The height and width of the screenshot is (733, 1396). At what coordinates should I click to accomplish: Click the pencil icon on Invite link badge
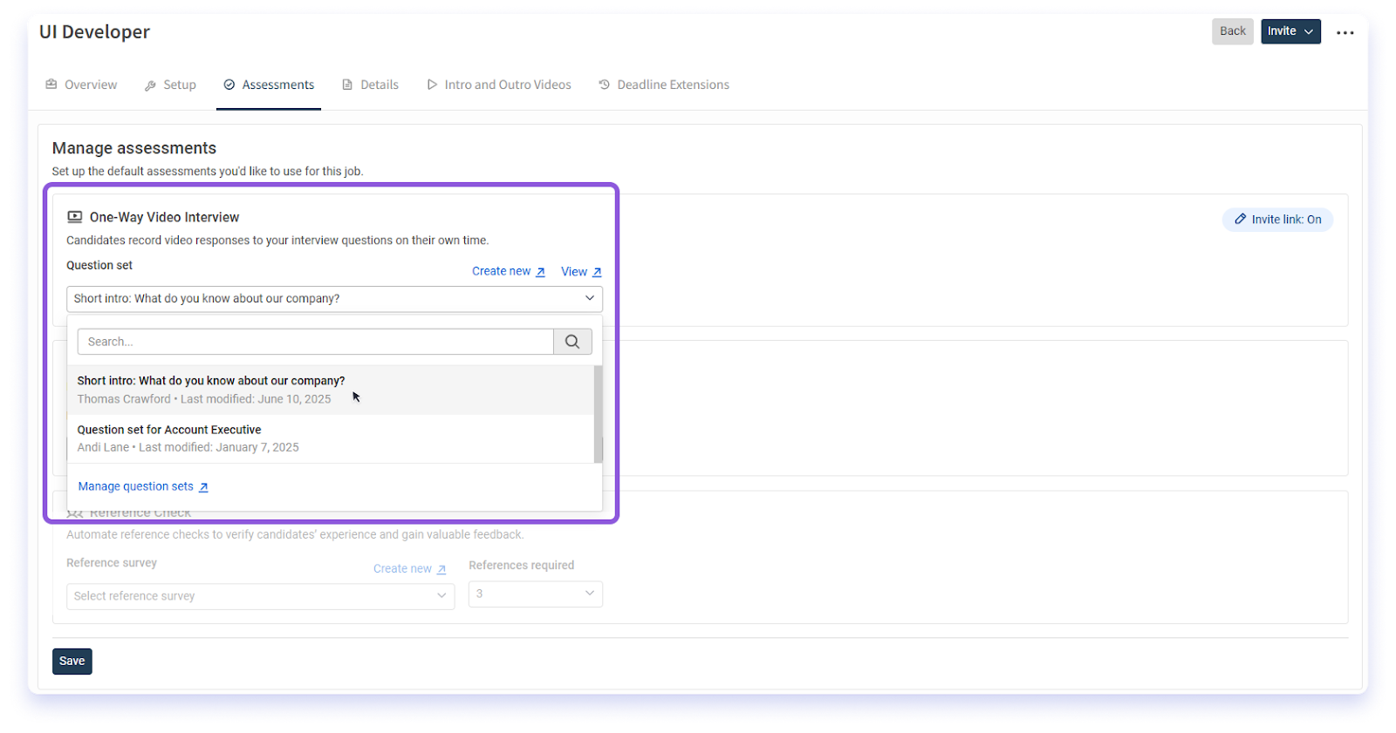click(x=1240, y=220)
